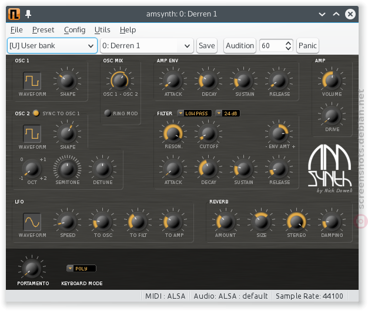Image resolution: width=368 pixels, height=311 pixels.
Task: Open the File menu
Action: coord(16,30)
